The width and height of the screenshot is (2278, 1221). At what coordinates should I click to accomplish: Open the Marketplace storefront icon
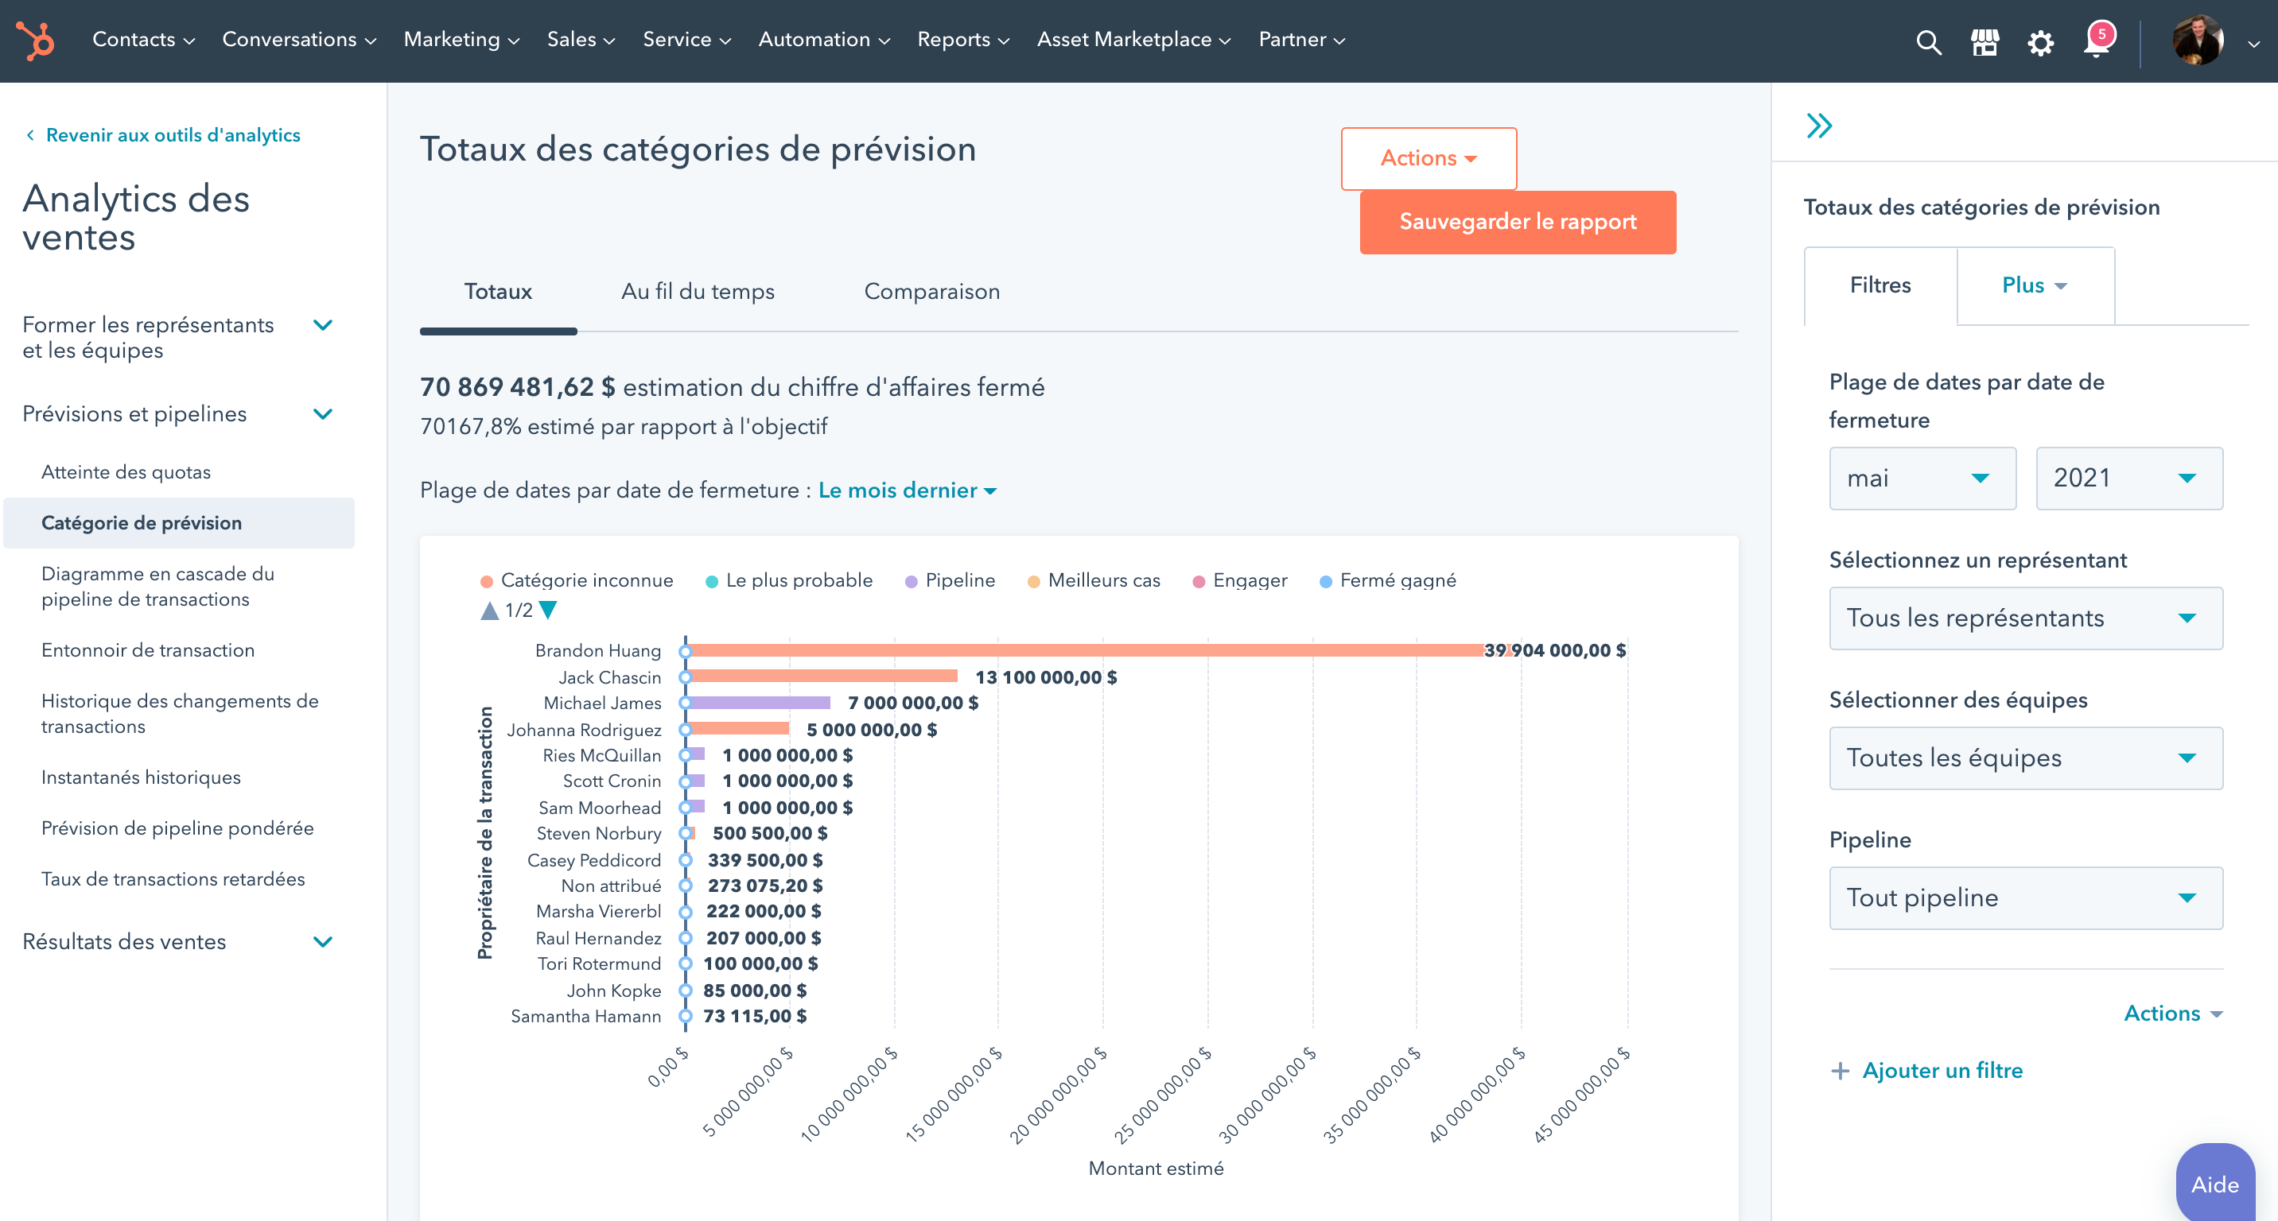(x=1985, y=41)
